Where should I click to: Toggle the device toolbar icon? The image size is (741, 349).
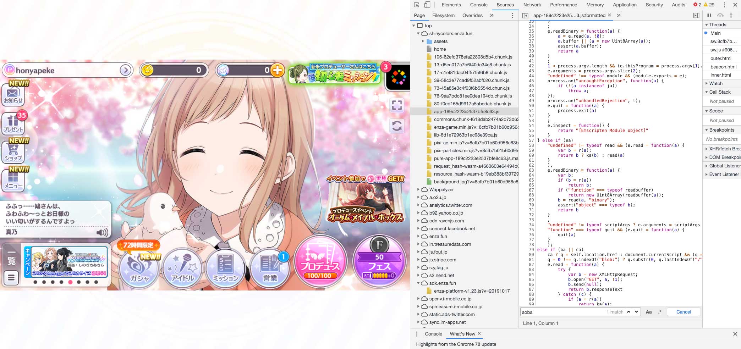[427, 5]
